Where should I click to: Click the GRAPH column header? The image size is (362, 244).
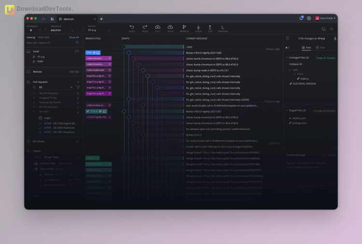pyautogui.click(x=125, y=39)
